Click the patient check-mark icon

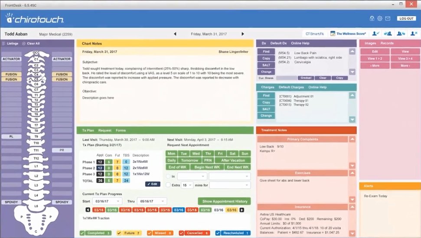click(x=376, y=33)
